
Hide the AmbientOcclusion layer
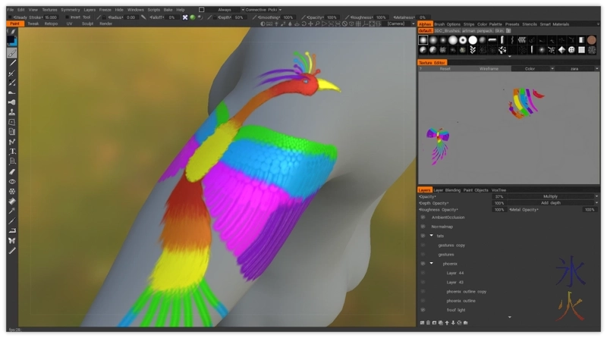point(423,217)
